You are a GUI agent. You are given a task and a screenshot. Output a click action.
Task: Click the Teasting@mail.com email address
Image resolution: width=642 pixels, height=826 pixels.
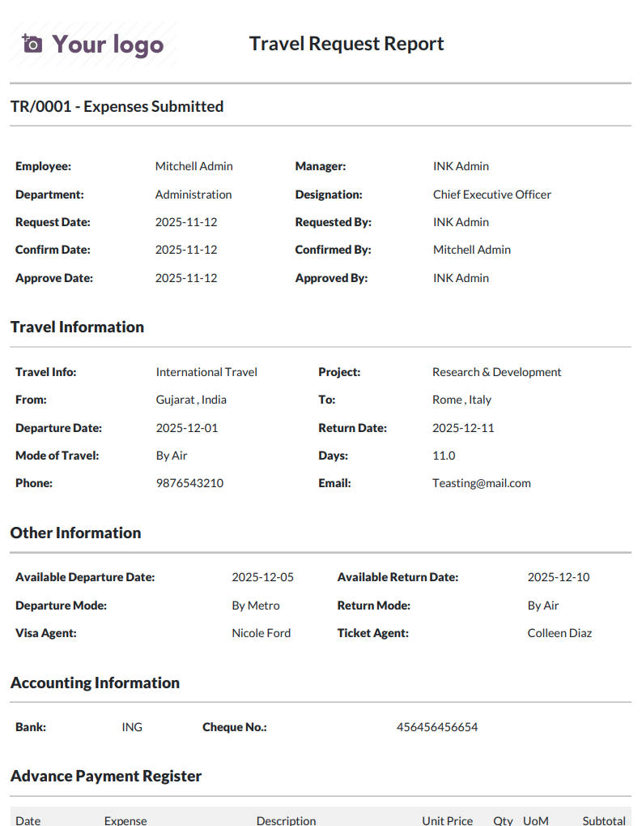482,484
